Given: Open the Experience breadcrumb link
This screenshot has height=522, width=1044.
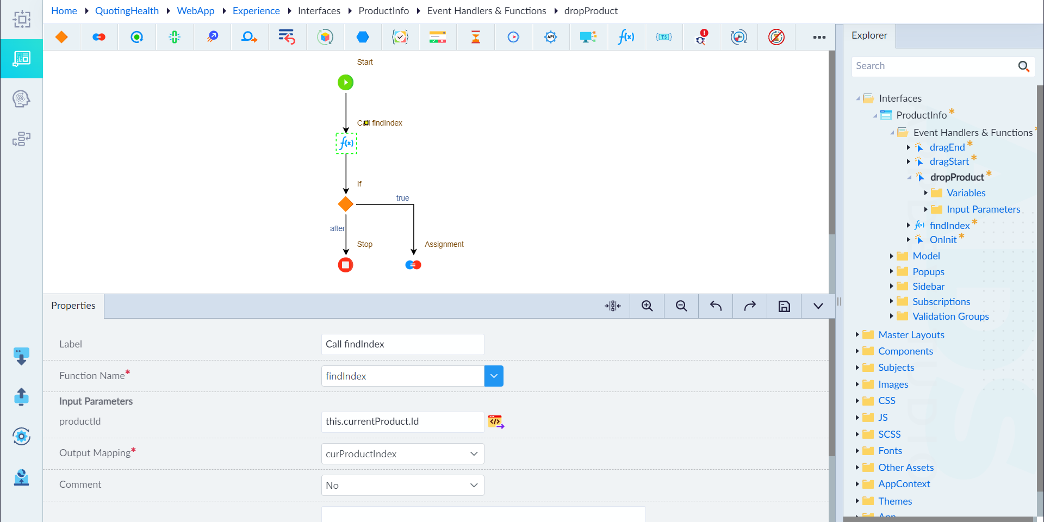Looking at the screenshot, I should (x=256, y=11).
